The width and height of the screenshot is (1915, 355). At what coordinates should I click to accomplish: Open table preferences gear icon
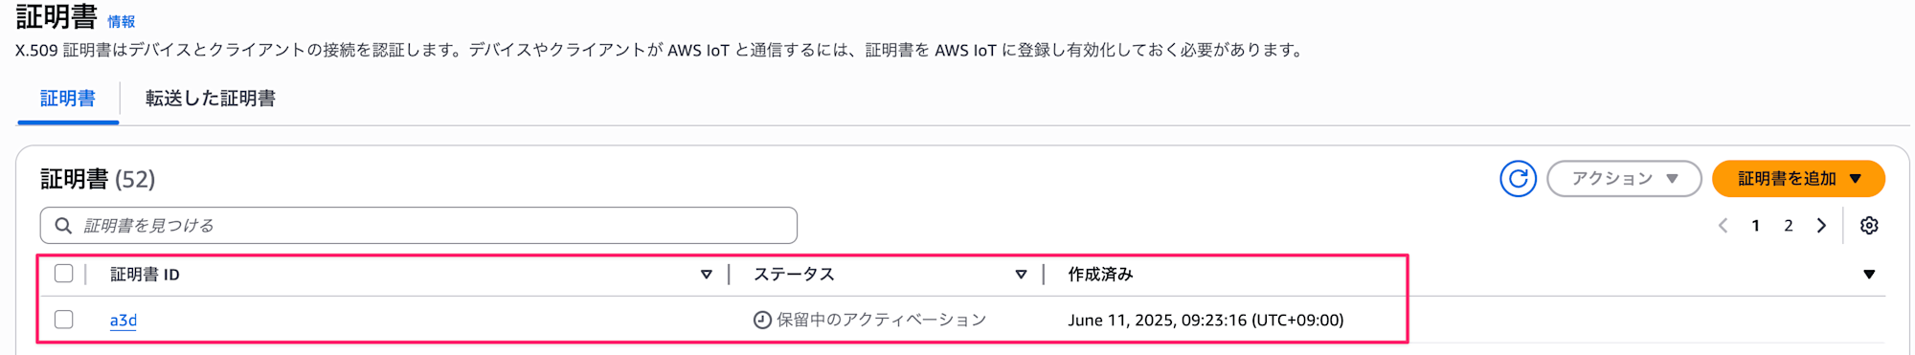click(1869, 226)
